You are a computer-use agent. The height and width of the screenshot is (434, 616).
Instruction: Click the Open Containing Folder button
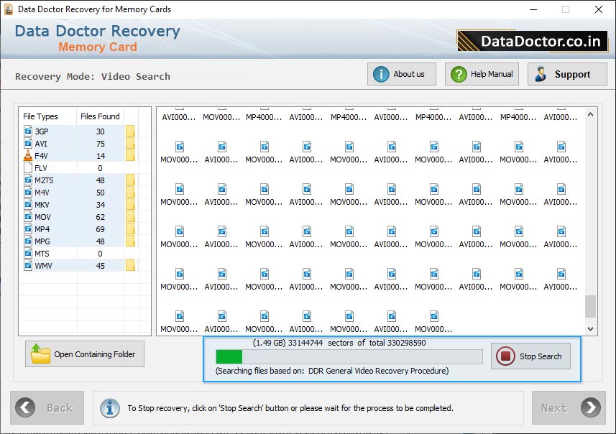tap(84, 354)
